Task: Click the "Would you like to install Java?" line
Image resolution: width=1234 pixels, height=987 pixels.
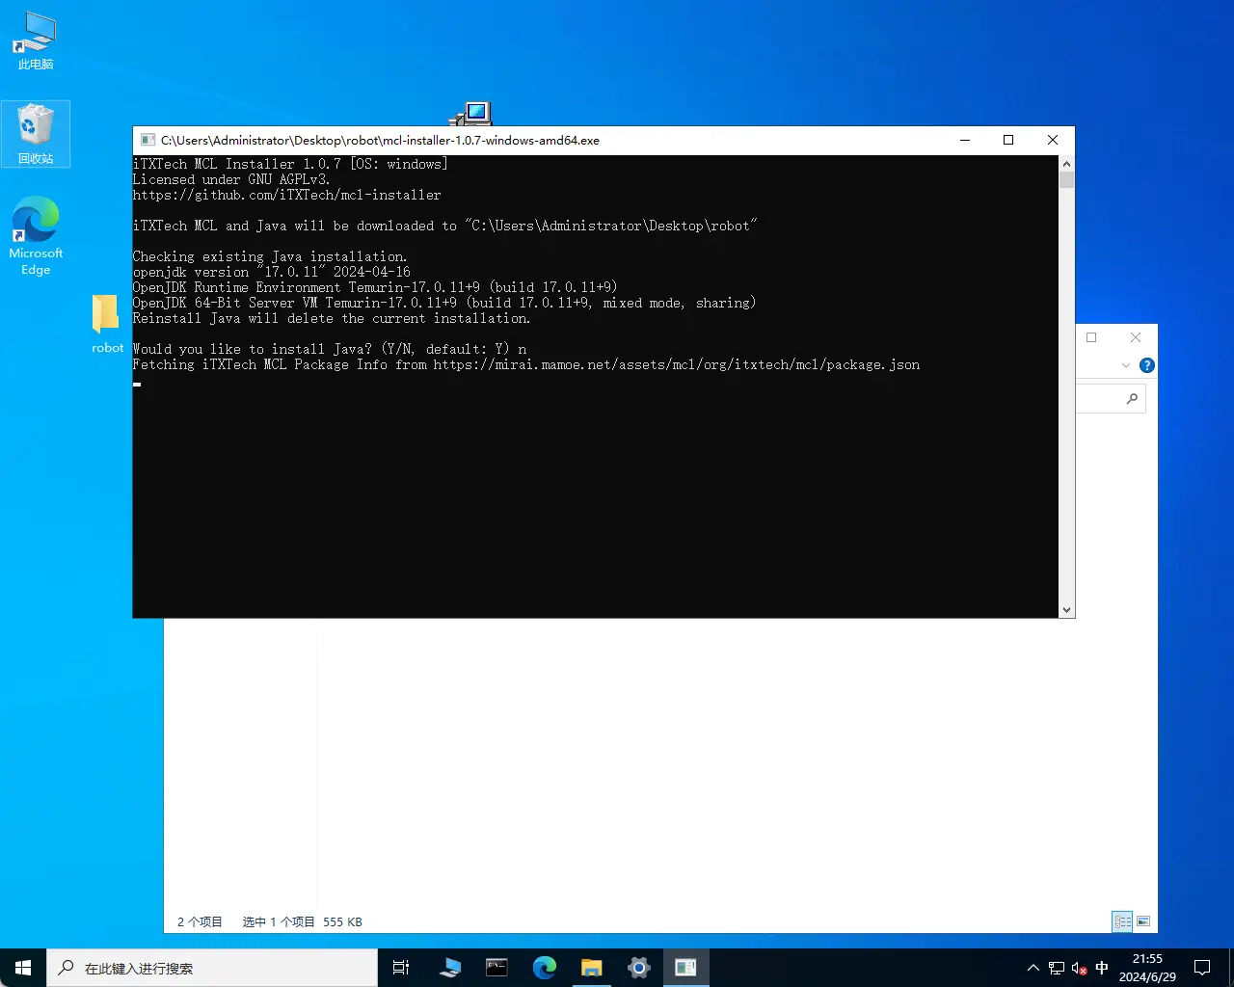Action: [330, 349]
